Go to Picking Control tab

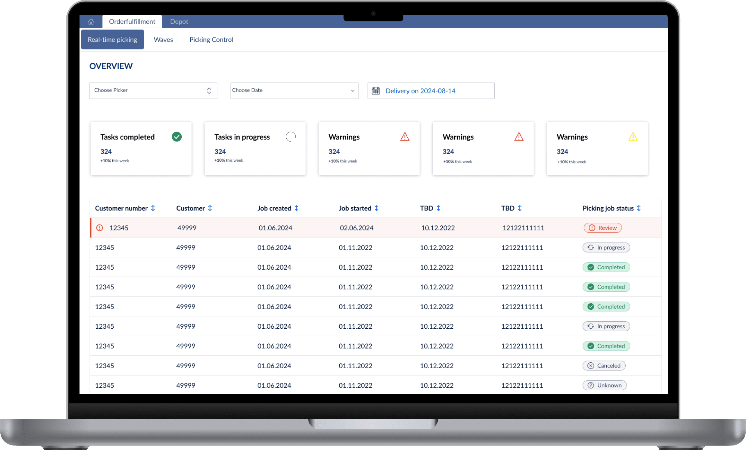(211, 39)
